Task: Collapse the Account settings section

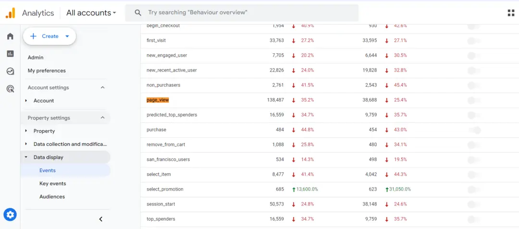Action: tap(103, 87)
